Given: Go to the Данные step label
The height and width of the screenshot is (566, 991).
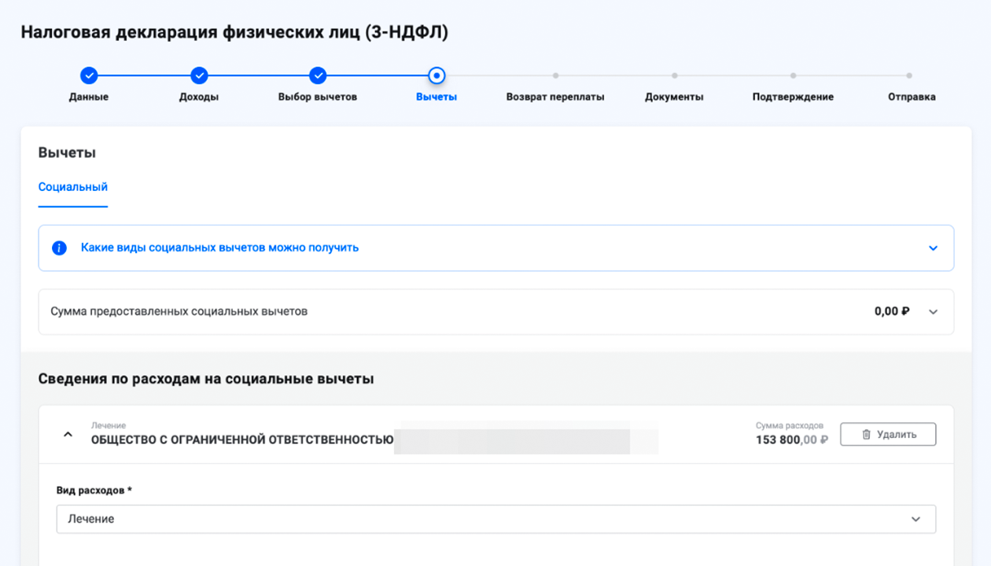Looking at the screenshot, I should pos(89,97).
